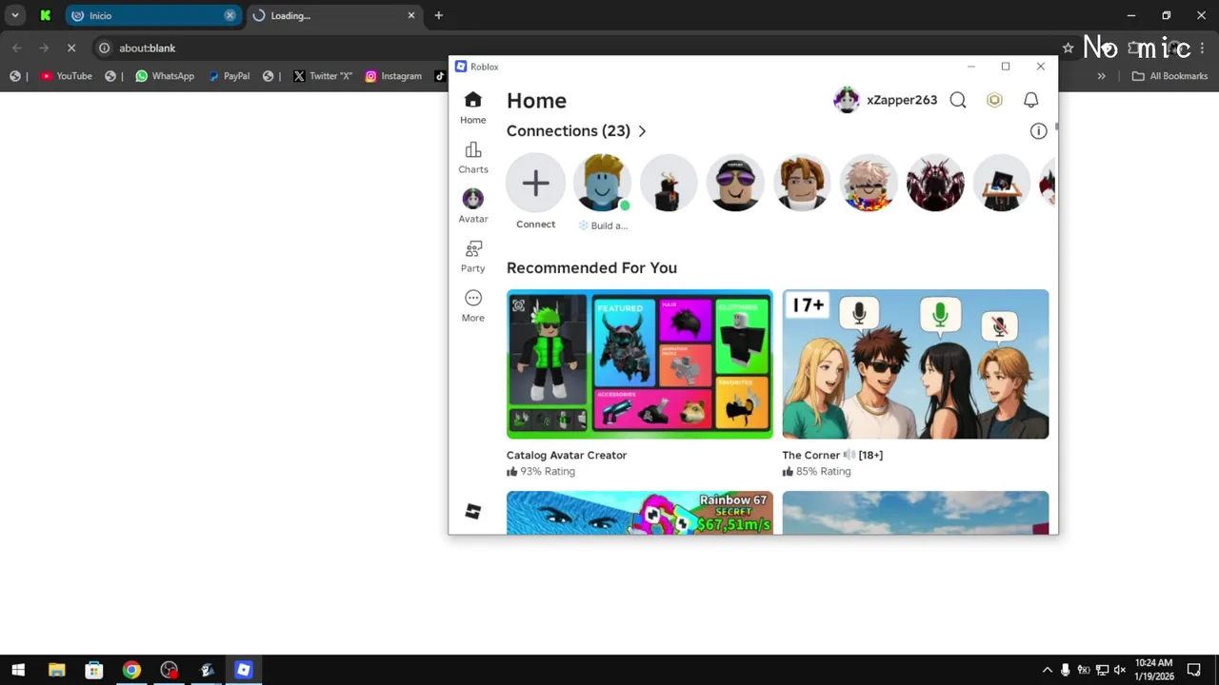Open the Roblox taskbar icon
The image size is (1219, 685).
pos(244,670)
